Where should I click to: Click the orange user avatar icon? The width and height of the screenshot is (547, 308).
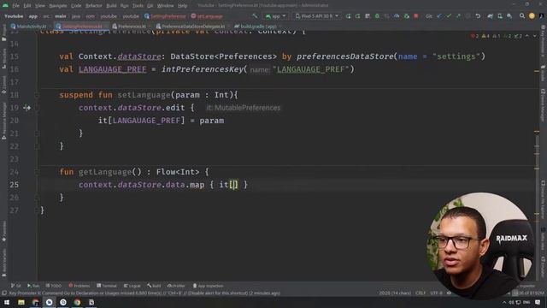coord(532,16)
